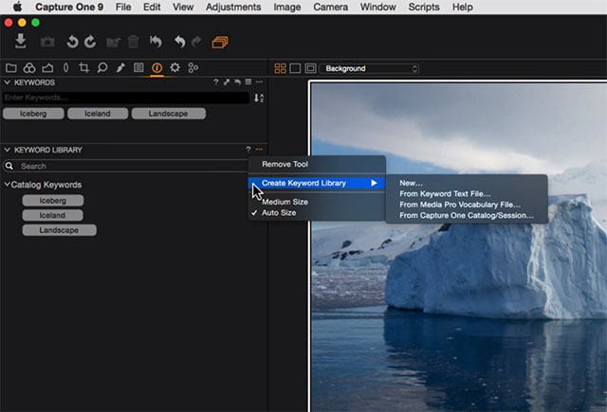
Task: Choose From Keyword Text File… submenu item
Action: click(x=445, y=193)
